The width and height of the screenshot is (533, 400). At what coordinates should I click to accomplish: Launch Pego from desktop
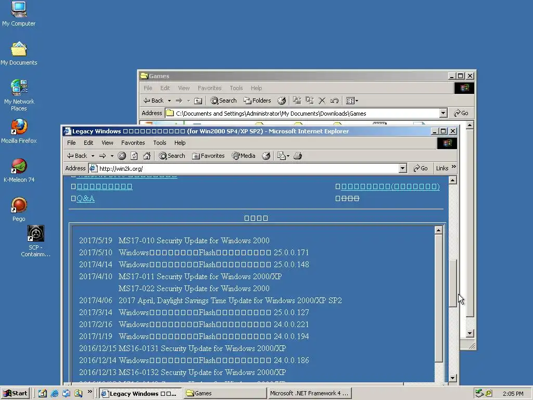[19, 209]
